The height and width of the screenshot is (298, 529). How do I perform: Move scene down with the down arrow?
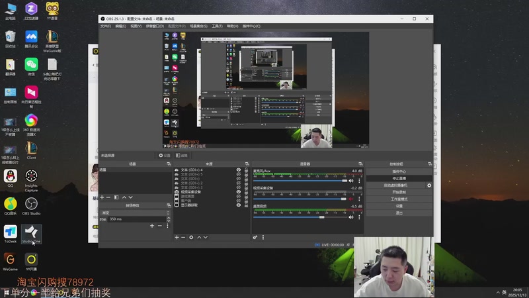[130, 197]
